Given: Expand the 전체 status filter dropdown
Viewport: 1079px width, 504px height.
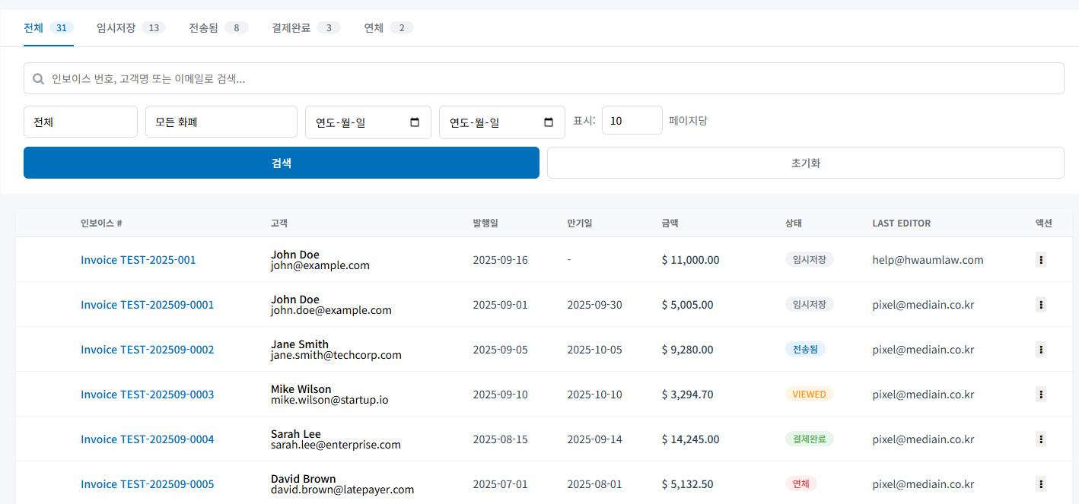Looking at the screenshot, I should [81, 122].
